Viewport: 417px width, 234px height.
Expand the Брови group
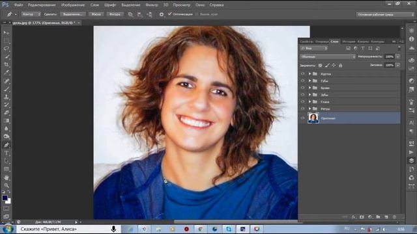tap(309, 88)
